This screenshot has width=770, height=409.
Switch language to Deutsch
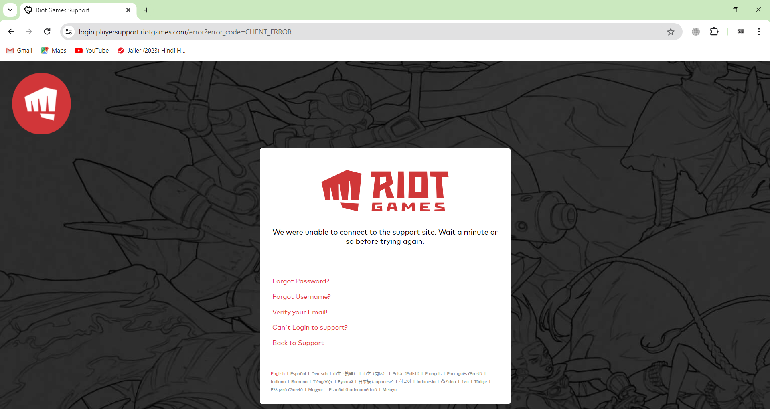tap(319, 373)
